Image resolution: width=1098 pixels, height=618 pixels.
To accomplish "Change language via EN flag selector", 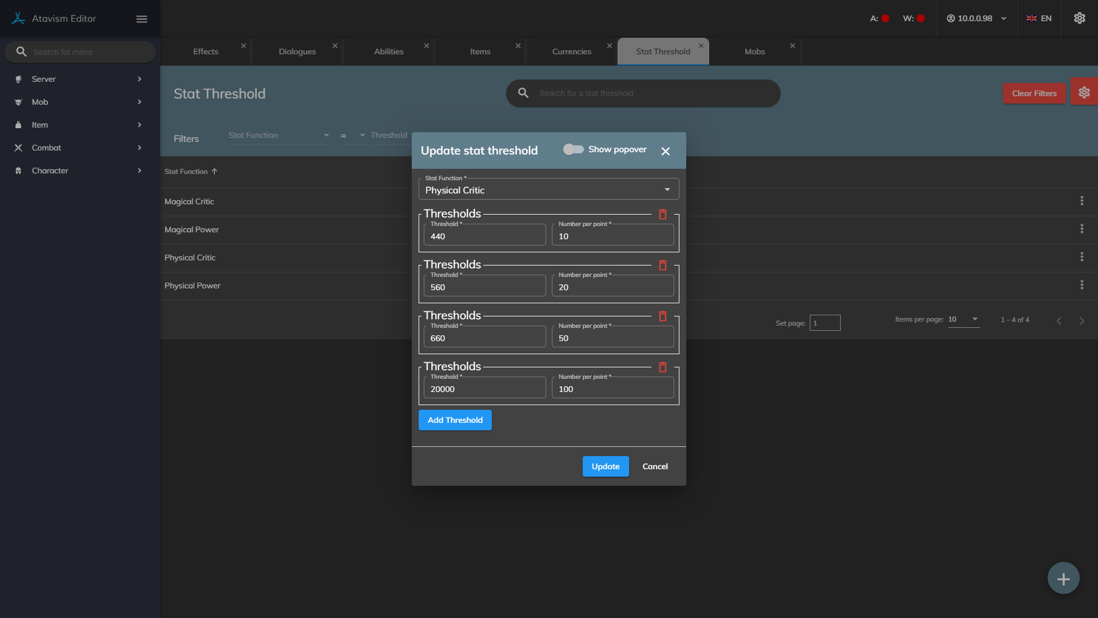I will pos(1039,18).
